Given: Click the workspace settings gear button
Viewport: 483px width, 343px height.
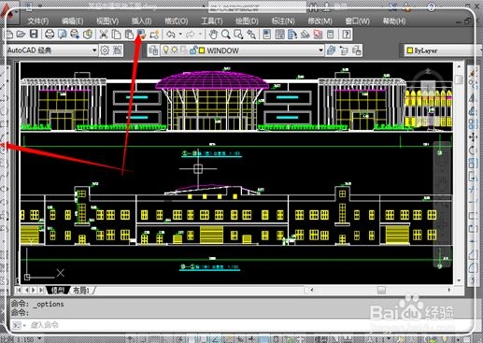Looking at the screenshot, I should 105,50.
